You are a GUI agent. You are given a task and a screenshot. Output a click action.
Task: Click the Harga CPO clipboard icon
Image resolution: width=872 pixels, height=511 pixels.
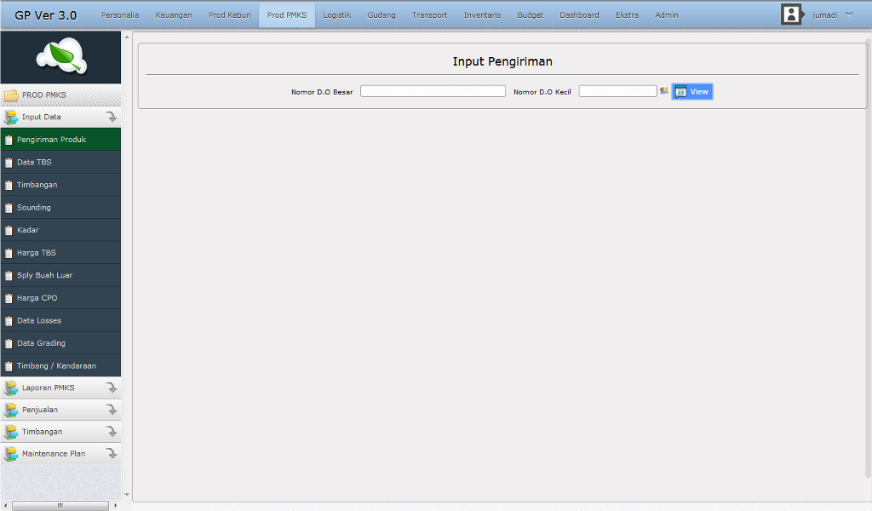9,299
